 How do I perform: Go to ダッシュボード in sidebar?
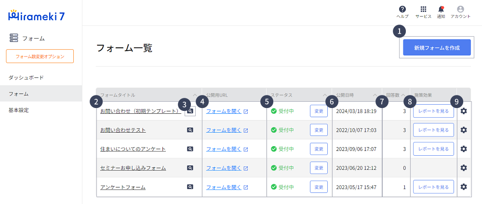pos(41,78)
